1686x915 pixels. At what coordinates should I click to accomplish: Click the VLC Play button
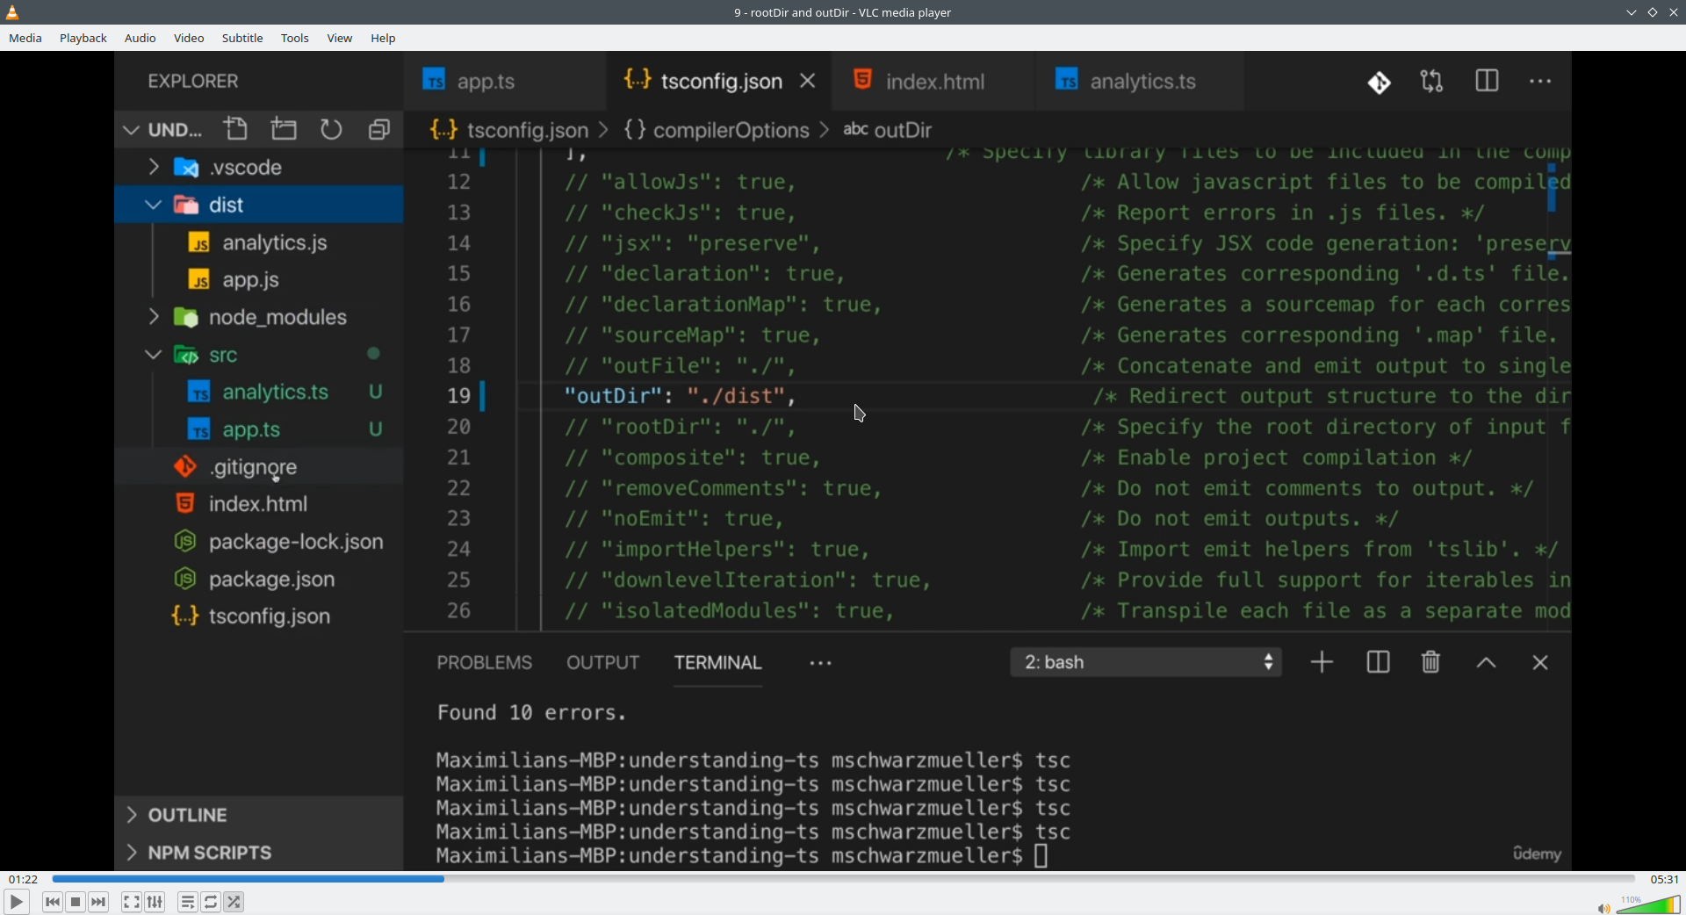pyautogui.click(x=16, y=902)
